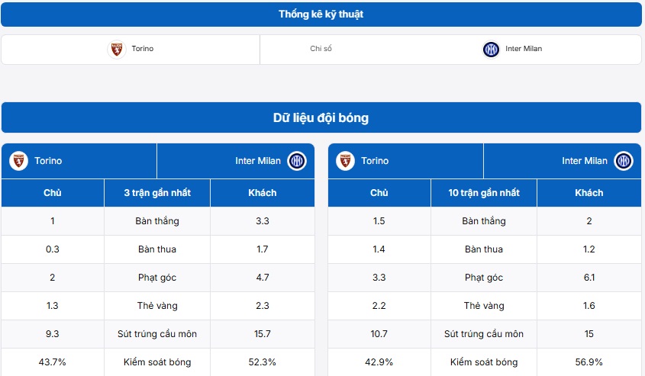This screenshot has height=376, width=645.
Task: Click the 1.4 Bàn thua value
Action: [379, 249]
